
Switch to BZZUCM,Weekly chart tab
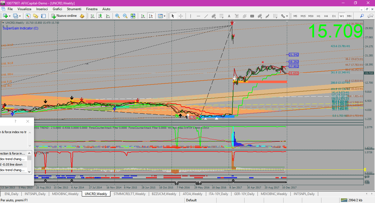click(x=164, y=194)
